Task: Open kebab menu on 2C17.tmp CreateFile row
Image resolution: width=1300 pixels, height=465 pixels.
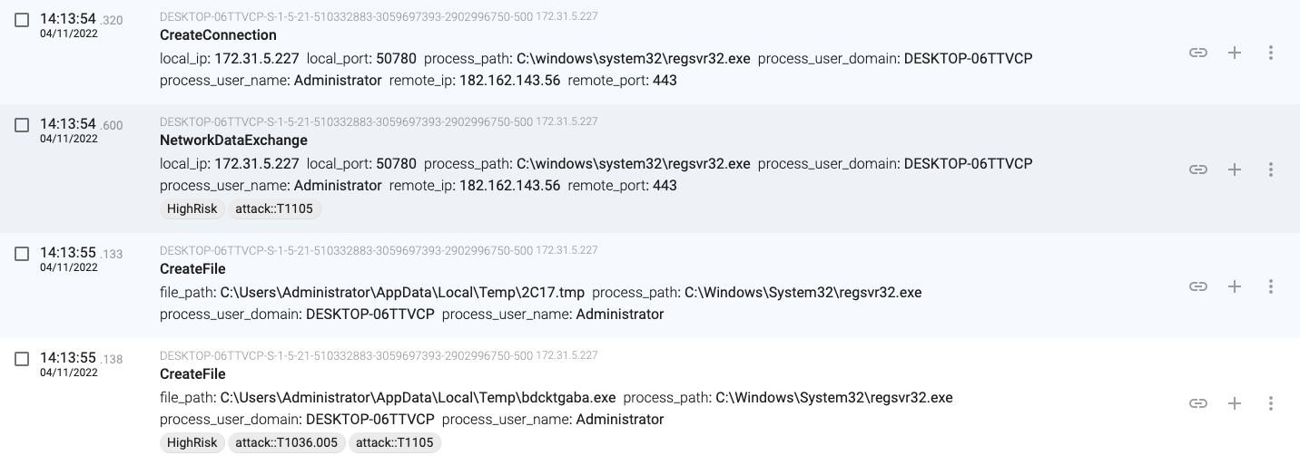Action: (1271, 286)
